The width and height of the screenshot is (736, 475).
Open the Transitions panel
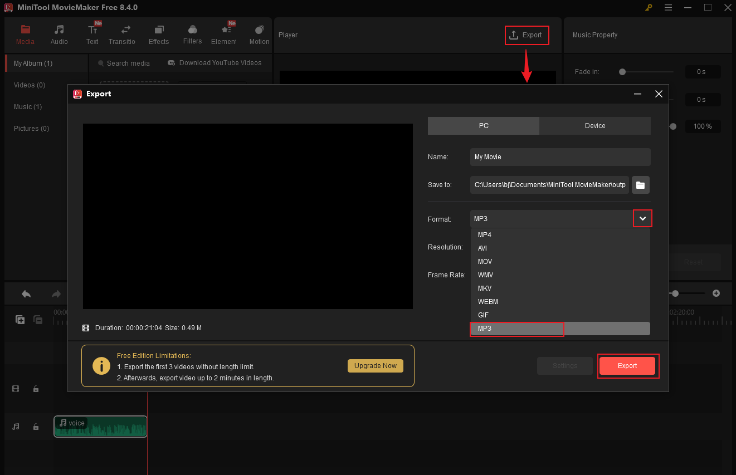[x=122, y=33]
